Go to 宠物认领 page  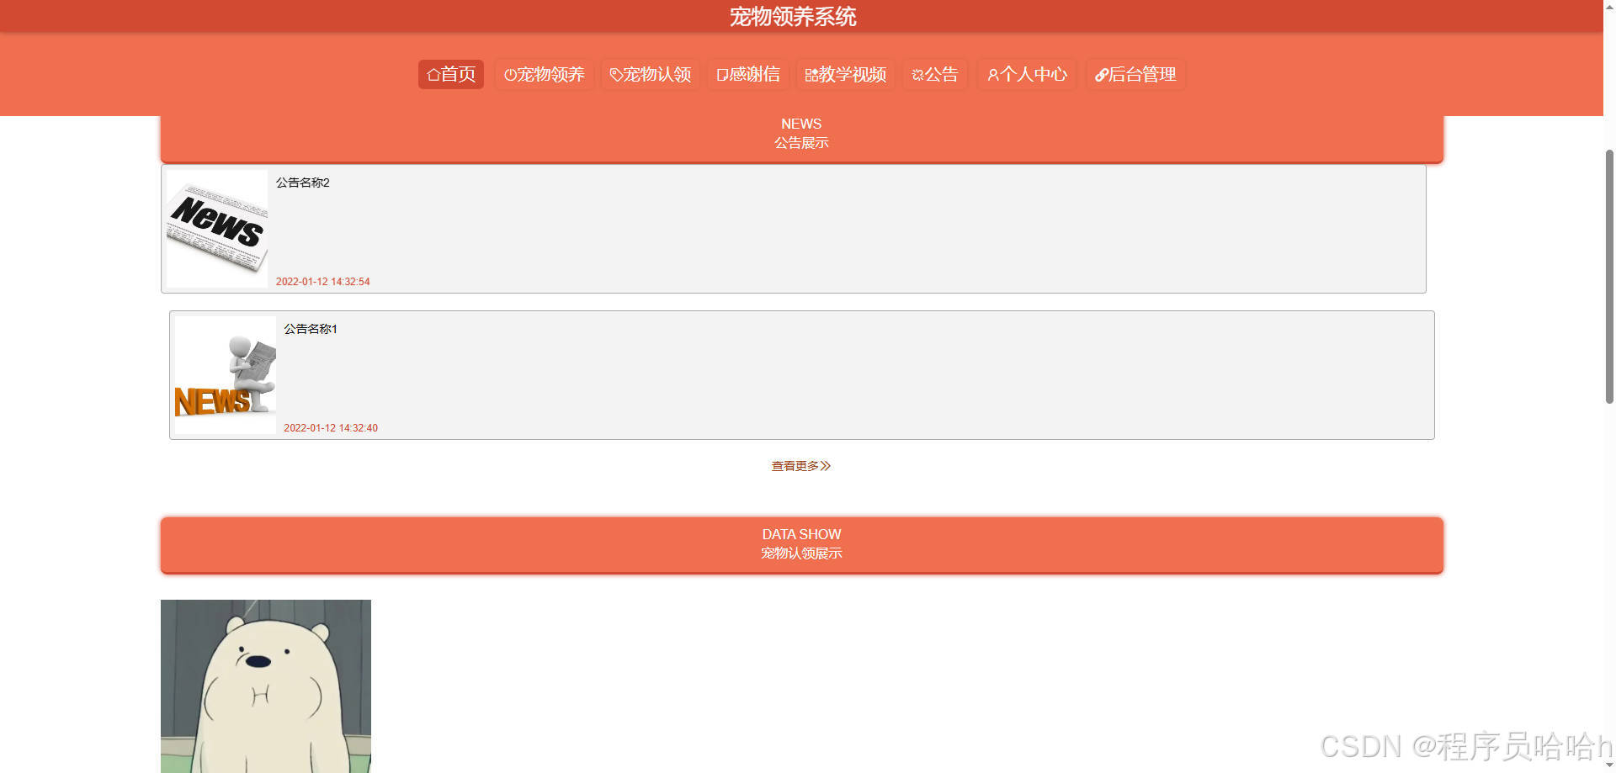(x=651, y=74)
